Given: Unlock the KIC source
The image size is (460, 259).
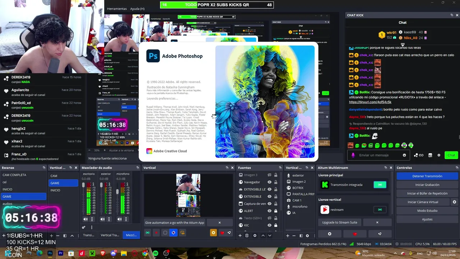Looking at the screenshot, I should pyautogui.click(x=276, y=225).
